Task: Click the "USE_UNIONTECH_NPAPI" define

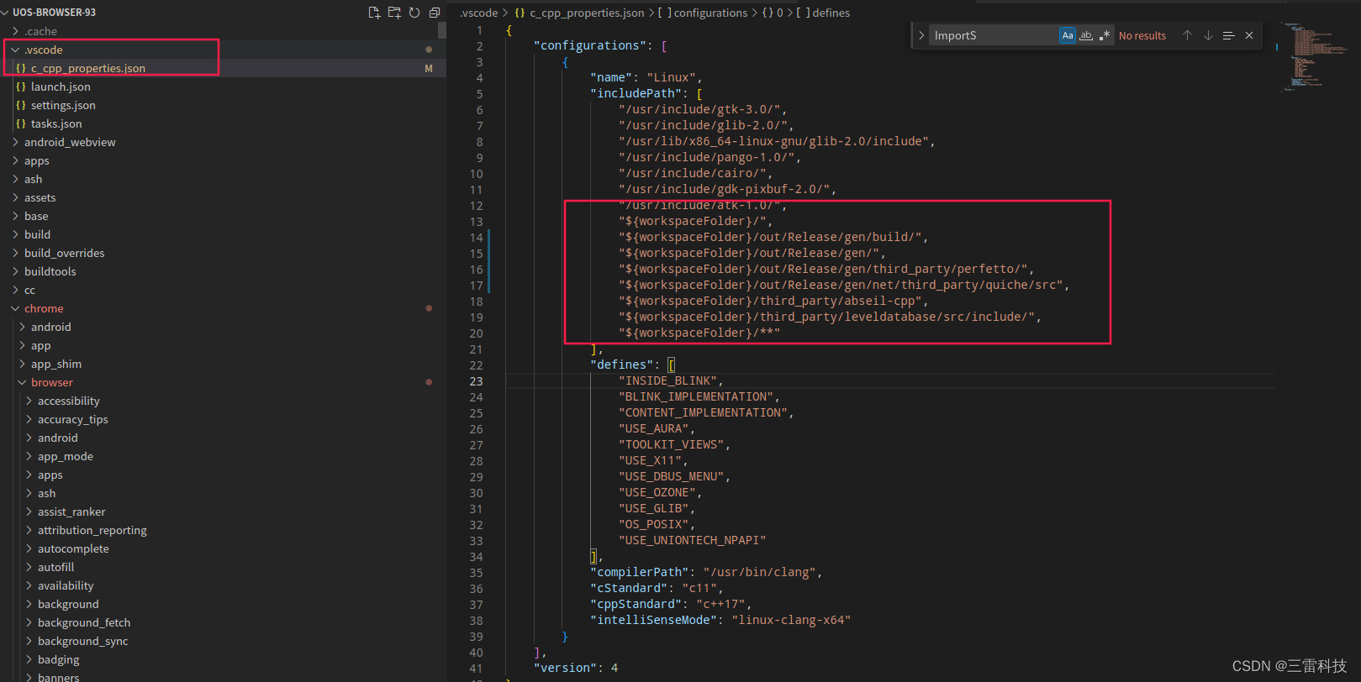Action: [x=692, y=540]
